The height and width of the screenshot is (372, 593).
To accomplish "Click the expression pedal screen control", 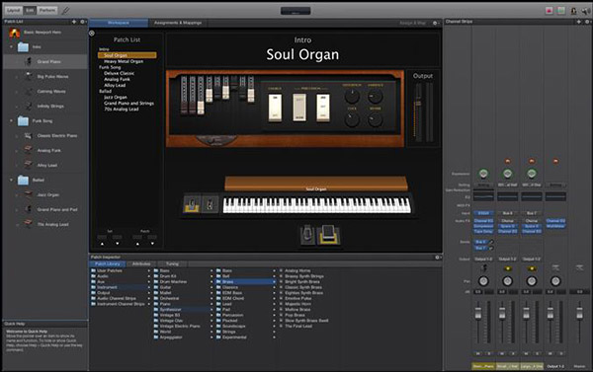I will (327, 235).
